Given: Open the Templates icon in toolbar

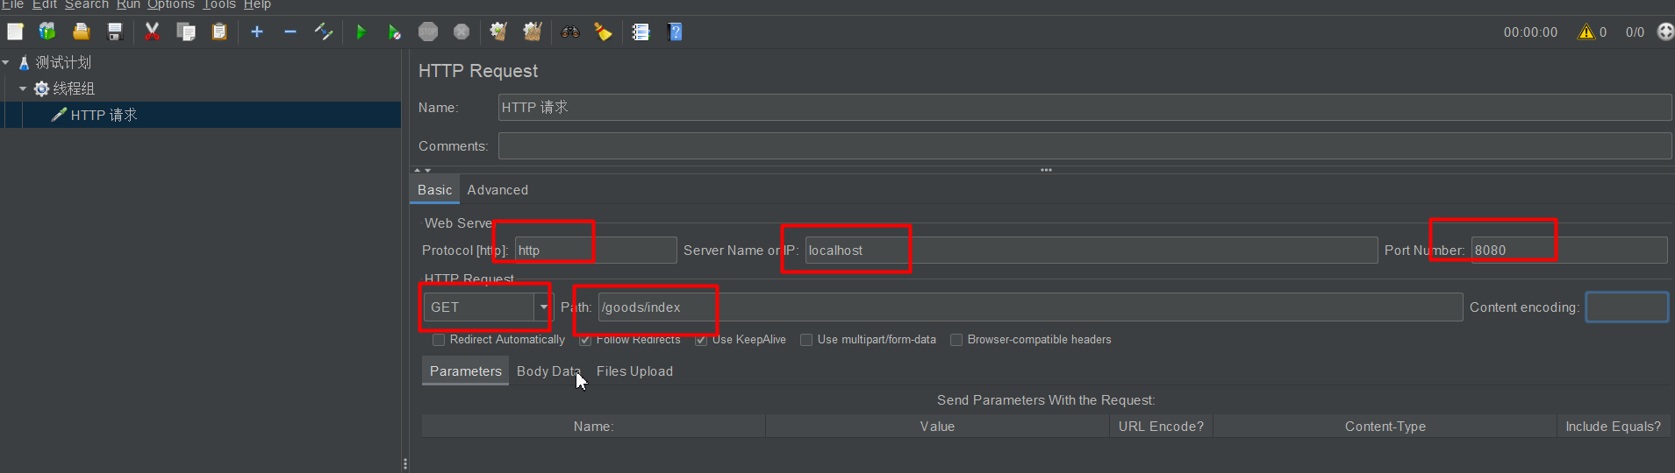Looking at the screenshot, I should pyautogui.click(x=47, y=32).
